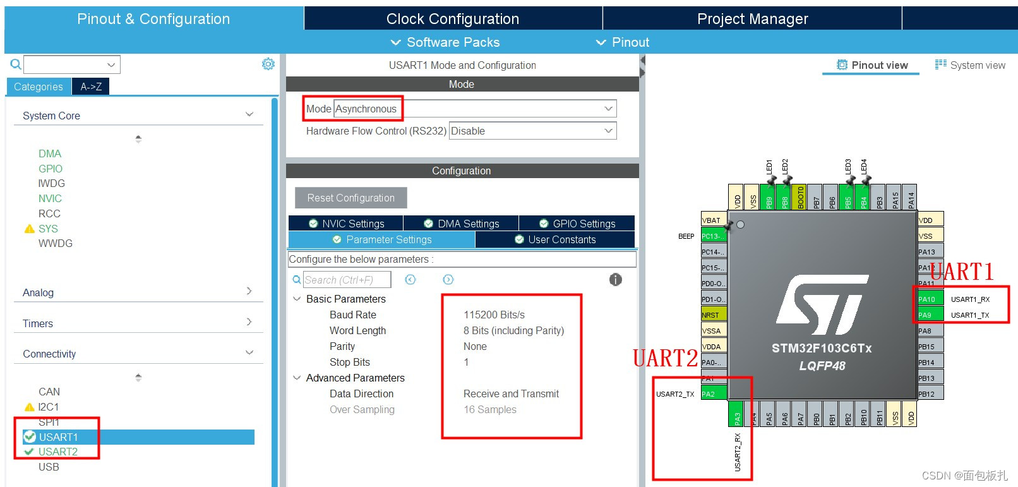The image size is (1018, 487).
Task: Switch to Categories tab
Action: [39, 87]
